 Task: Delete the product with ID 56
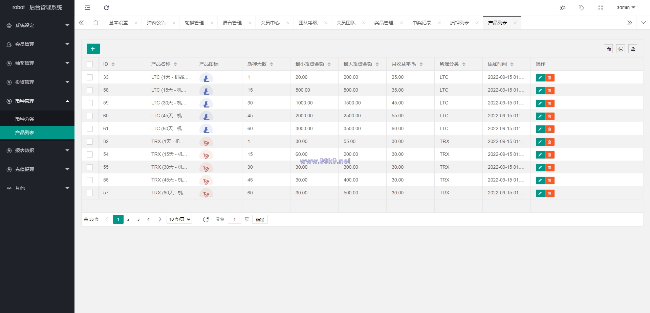pyautogui.click(x=550, y=180)
